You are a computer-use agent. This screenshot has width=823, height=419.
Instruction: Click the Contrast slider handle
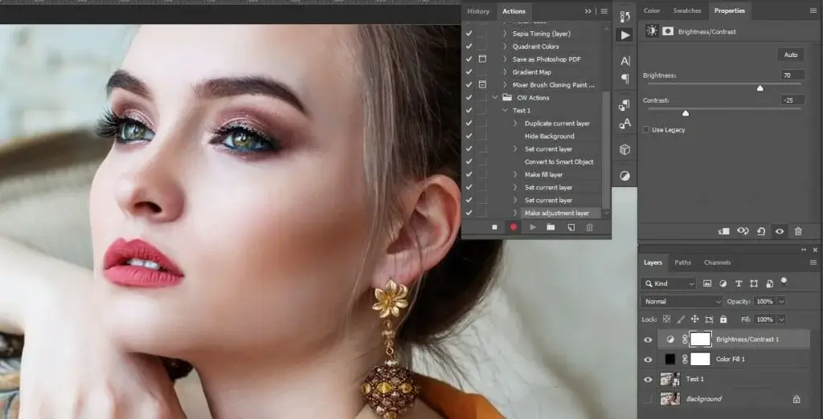(x=686, y=112)
